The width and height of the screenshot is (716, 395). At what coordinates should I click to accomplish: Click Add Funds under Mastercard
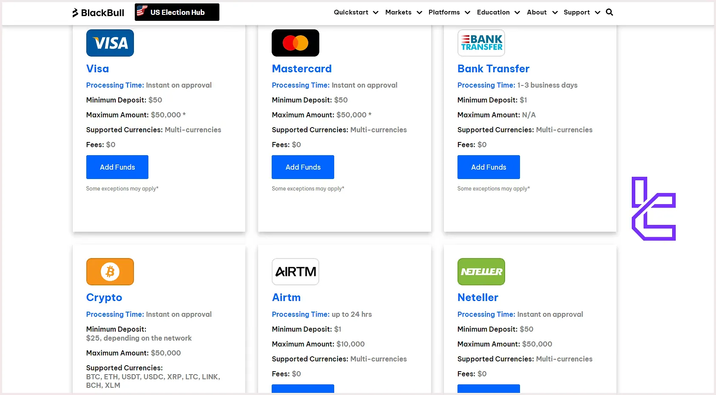coord(303,167)
